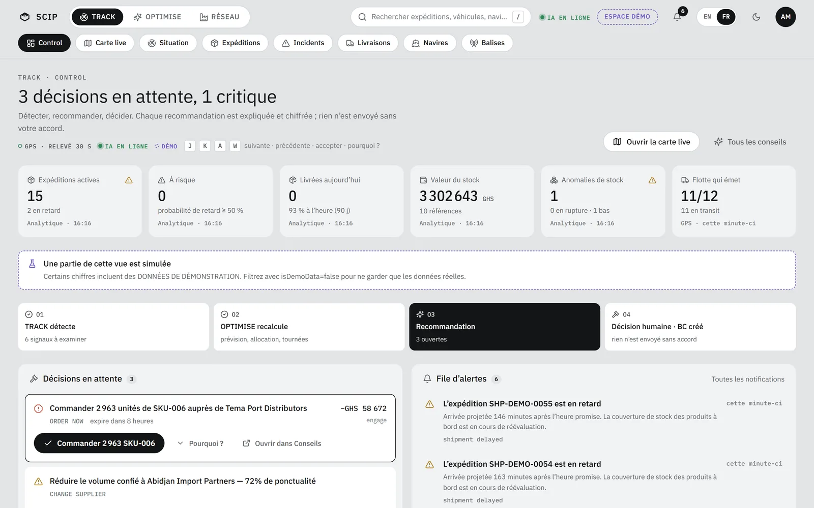Click flask icon in simulated data banner
The width and height of the screenshot is (814, 508).
click(x=32, y=264)
